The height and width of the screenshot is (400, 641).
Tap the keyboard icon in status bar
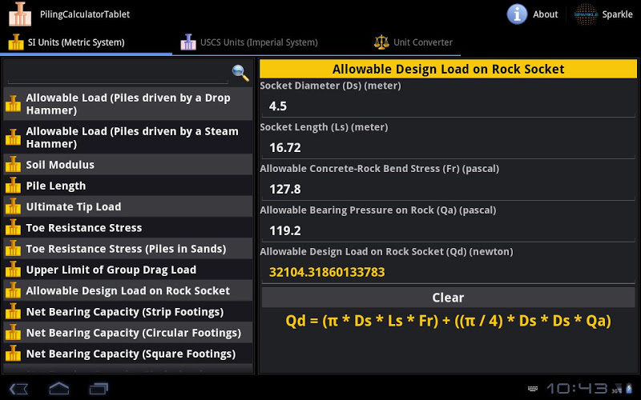(x=533, y=389)
